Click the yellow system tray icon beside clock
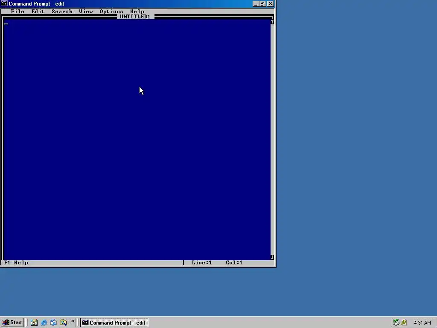This screenshot has width=437, height=328. point(404,323)
